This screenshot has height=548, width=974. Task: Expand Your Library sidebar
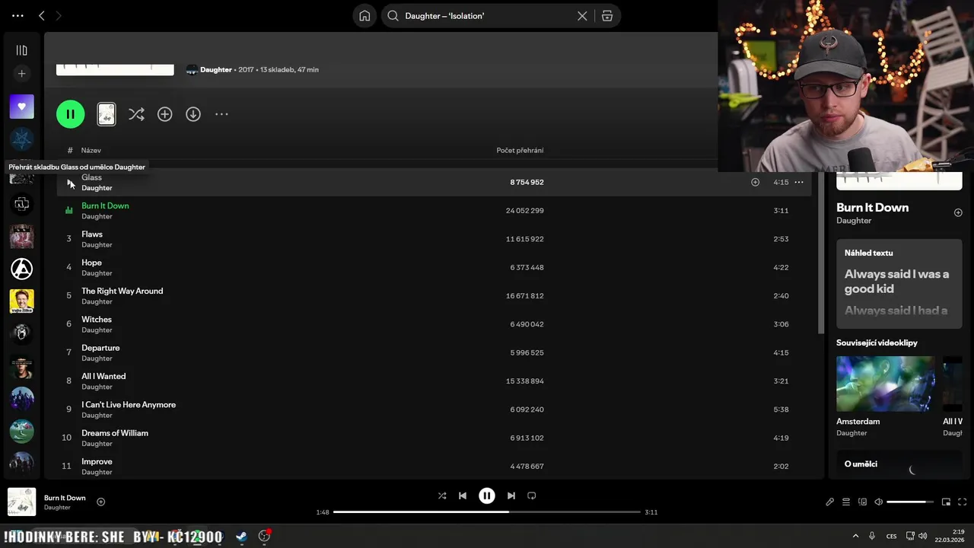21,50
